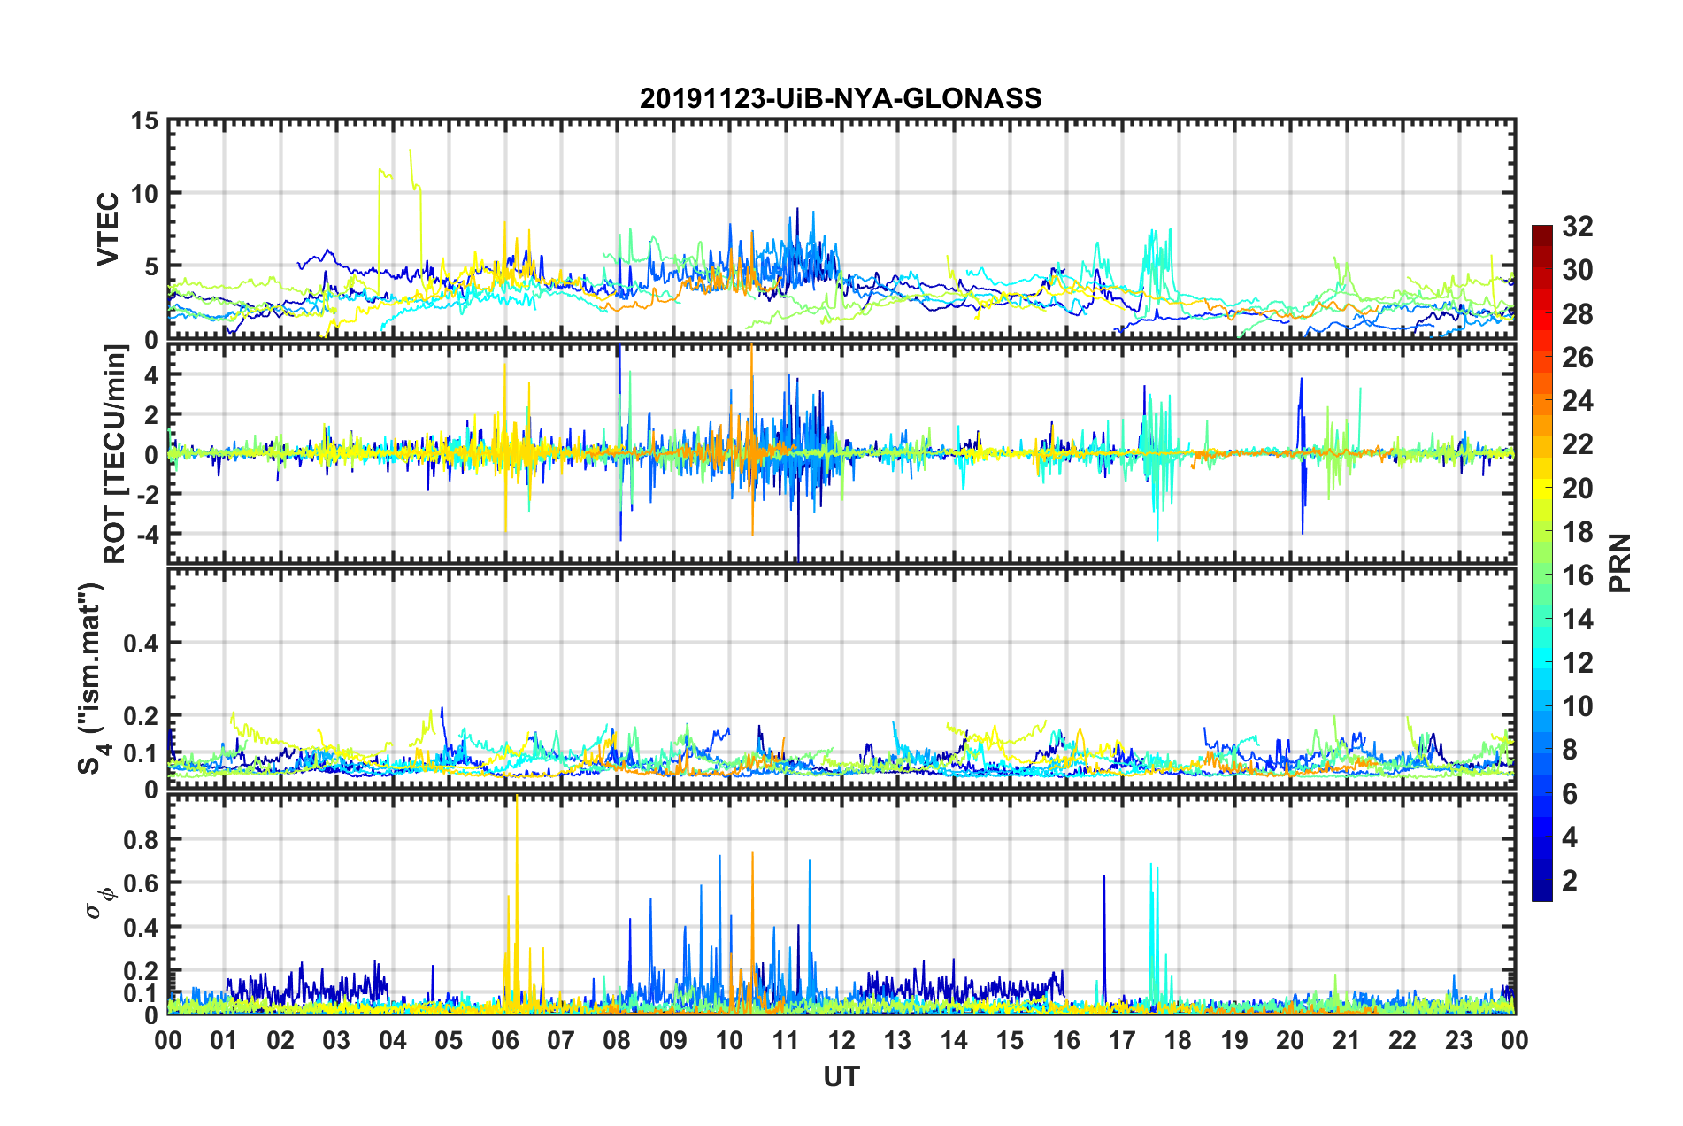Select the yellow band of the colorbar near 20
This screenshot has width=1683, height=1126.
click(1542, 489)
